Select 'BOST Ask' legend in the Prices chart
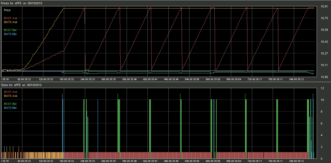Viewport: 331px width, 163px height. click(x=11, y=18)
